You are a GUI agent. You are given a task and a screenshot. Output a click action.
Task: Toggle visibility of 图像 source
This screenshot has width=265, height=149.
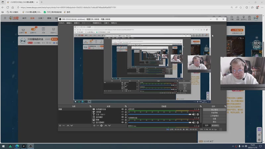point(123,120)
